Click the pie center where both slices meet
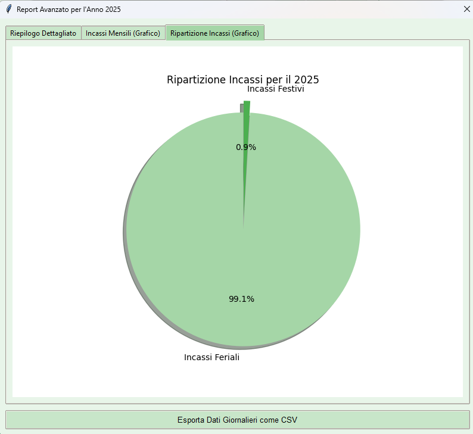Screen dimensions: 473x434 (244, 227)
